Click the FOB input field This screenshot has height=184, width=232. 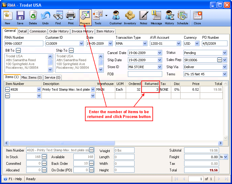pos(145,74)
